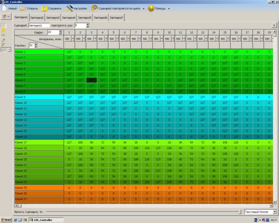Open dropdown arrow next to Help

(x=169, y=9)
